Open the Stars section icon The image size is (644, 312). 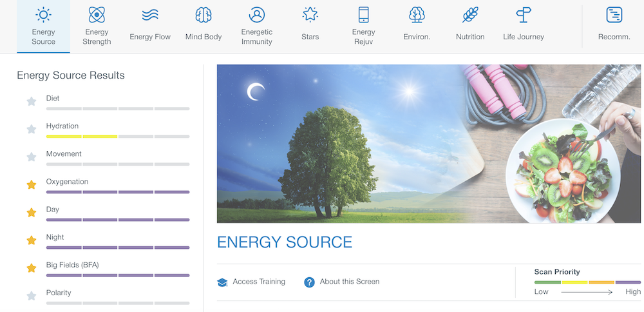tap(310, 15)
